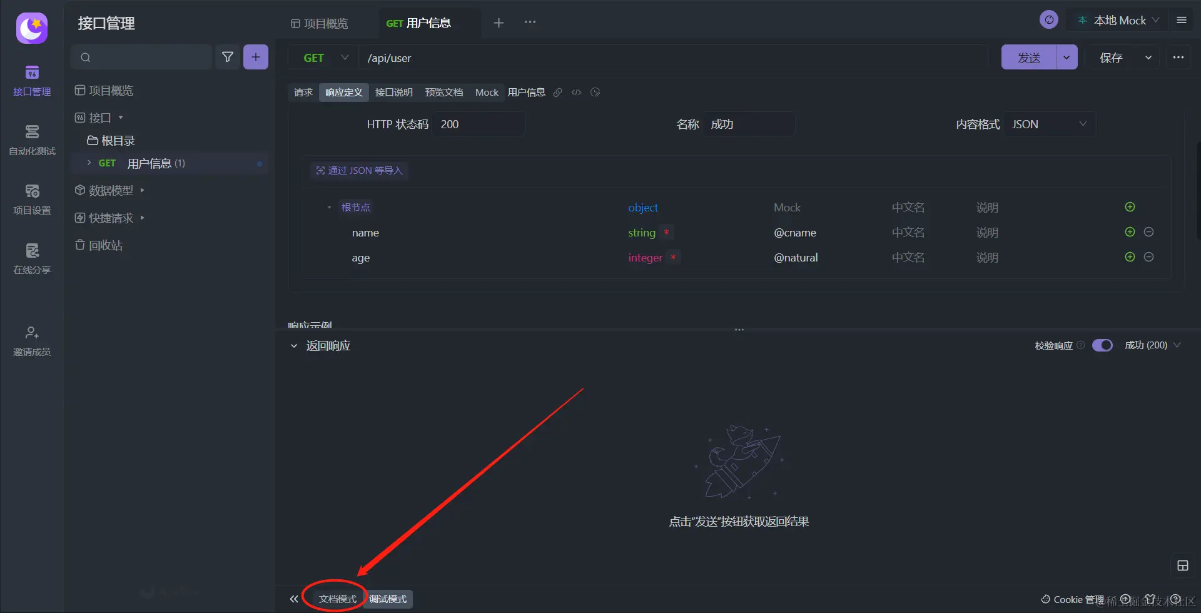Remove the age field row
This screenshot has height=613, width=1201.
pos(1148,257)
